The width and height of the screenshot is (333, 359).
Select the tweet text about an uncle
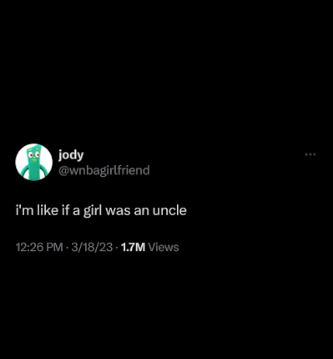point(101,211)
